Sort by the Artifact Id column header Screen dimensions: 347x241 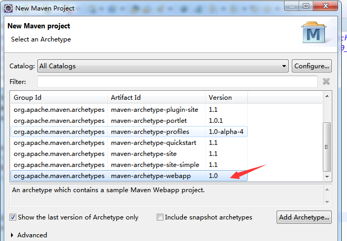pyautogui.click(x=156, y=98)
